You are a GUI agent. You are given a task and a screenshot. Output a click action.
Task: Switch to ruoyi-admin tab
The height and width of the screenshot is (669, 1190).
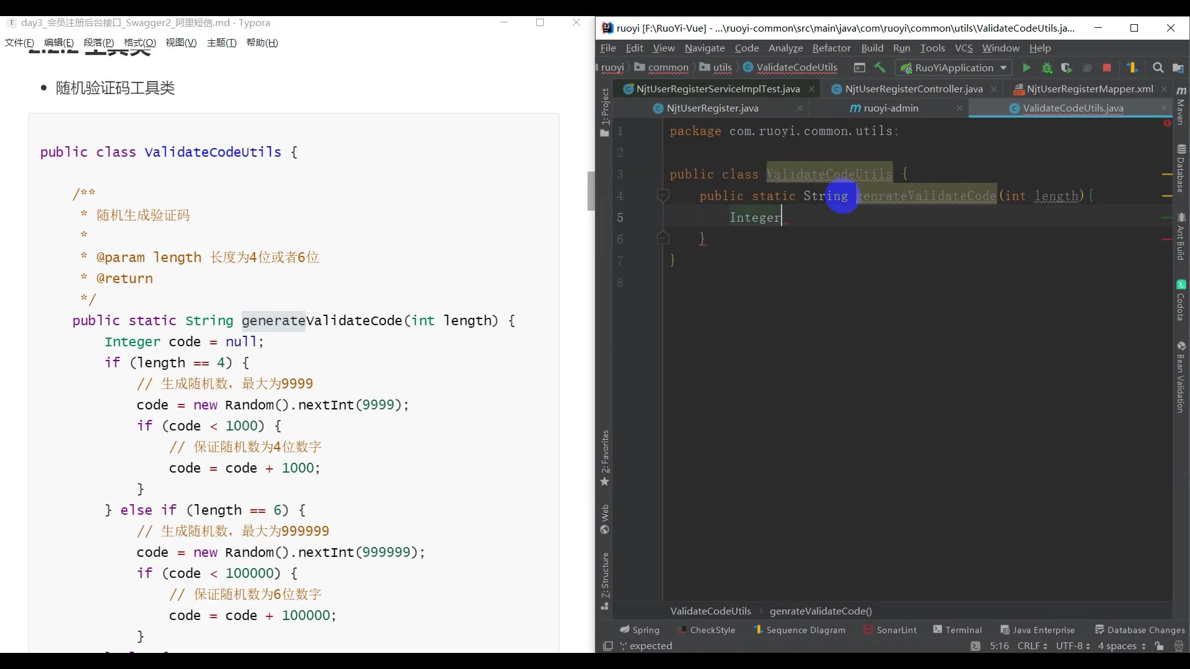[x=891, y=108]
